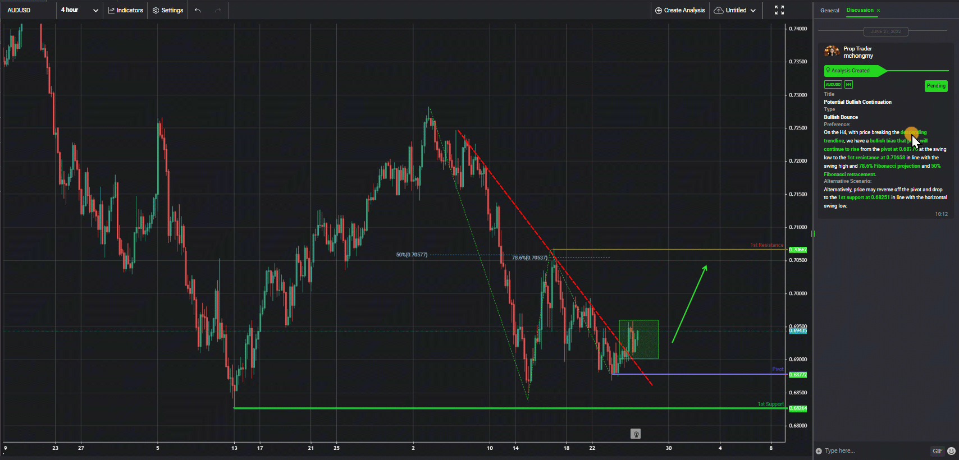Click the 10:12 message timestamp
The height and width of the screenshot is (460, 959).
pos(941,214)
